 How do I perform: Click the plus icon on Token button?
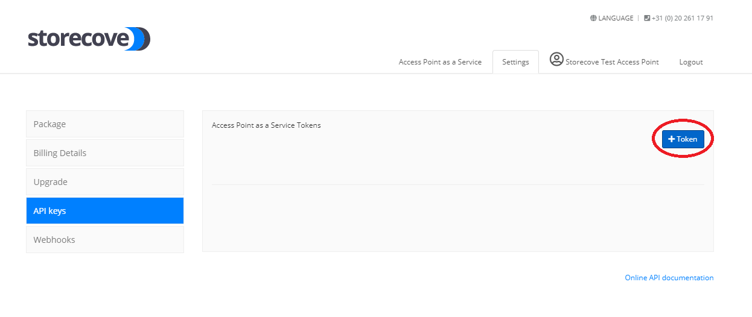671,139
